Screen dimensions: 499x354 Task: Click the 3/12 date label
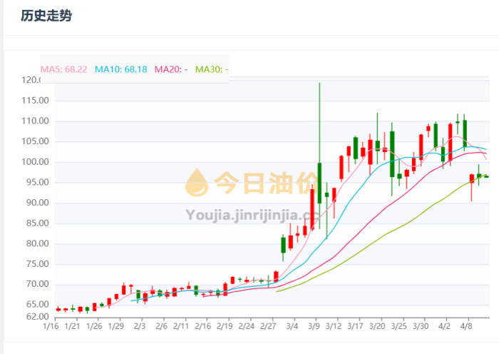click(x=334, y=326)
